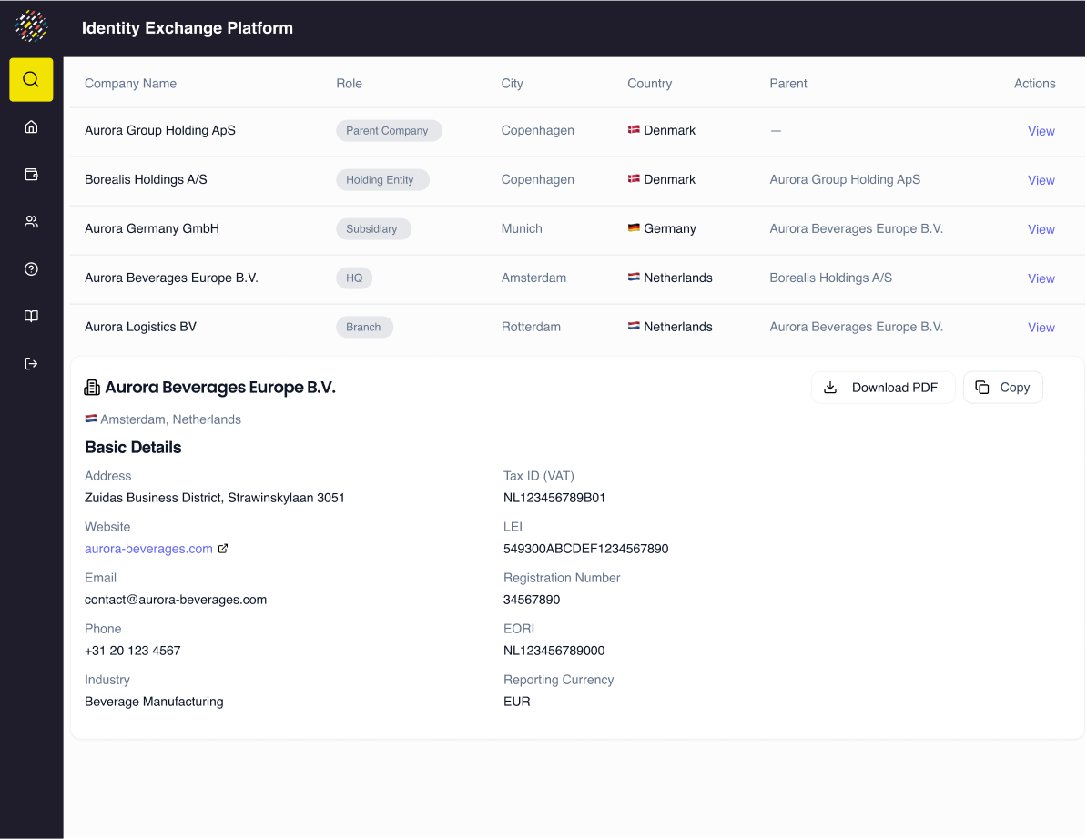View details for Borealis Holdings A/S
The height and width of the screenshot is (839, 1087).
pos(1041,180)
